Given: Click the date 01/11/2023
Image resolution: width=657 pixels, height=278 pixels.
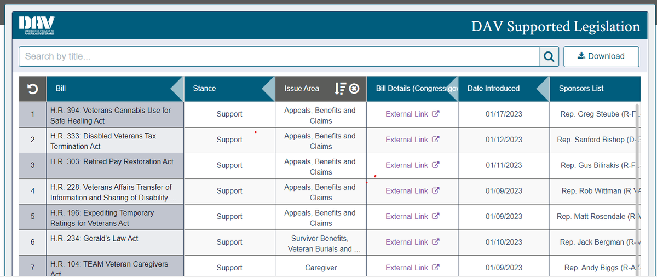Looking at the screenshot, I should click(504, 165).
